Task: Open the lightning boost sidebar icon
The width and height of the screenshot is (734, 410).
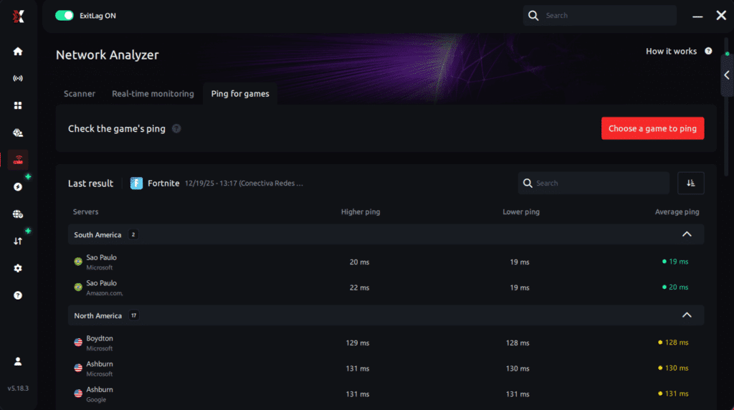Action: 18,187
